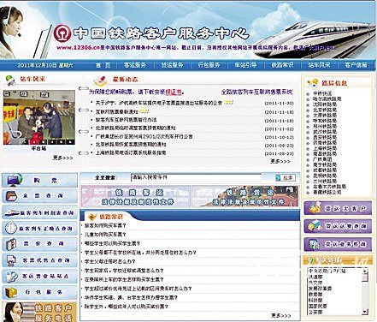
Task: Click the 站车风采 section heading icon
Action: coord(11,80)
